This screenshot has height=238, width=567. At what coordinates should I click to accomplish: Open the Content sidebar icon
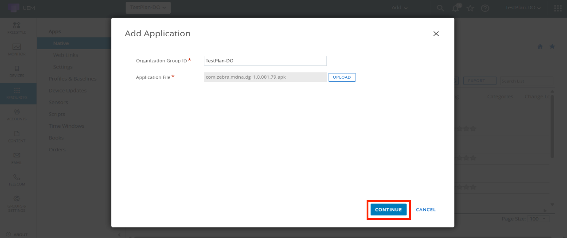(x=17, y=136)
